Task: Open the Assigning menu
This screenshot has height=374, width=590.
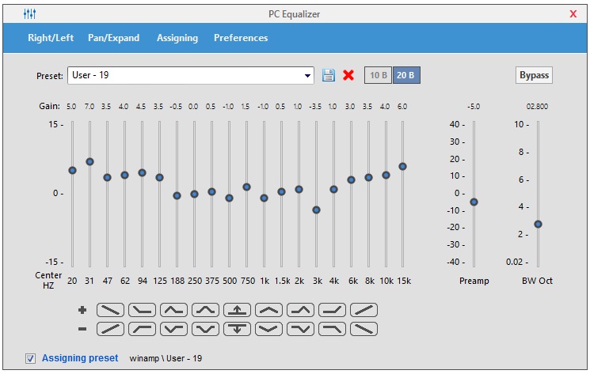Action: click(x=177, y=38)
